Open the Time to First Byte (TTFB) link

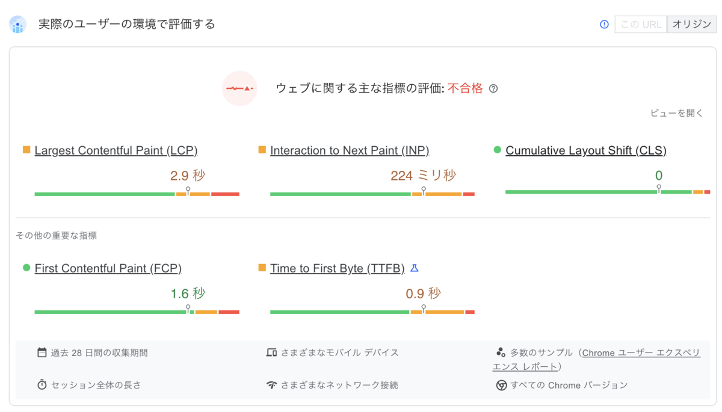338,268
